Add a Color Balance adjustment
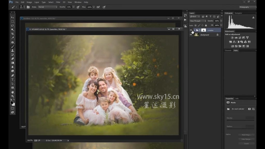The image size is (265, 149). 234,42
